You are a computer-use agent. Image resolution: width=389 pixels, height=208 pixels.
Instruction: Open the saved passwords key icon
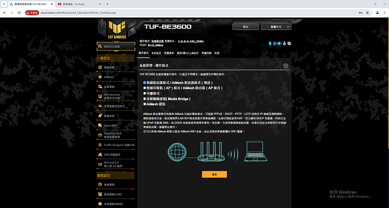361,12
